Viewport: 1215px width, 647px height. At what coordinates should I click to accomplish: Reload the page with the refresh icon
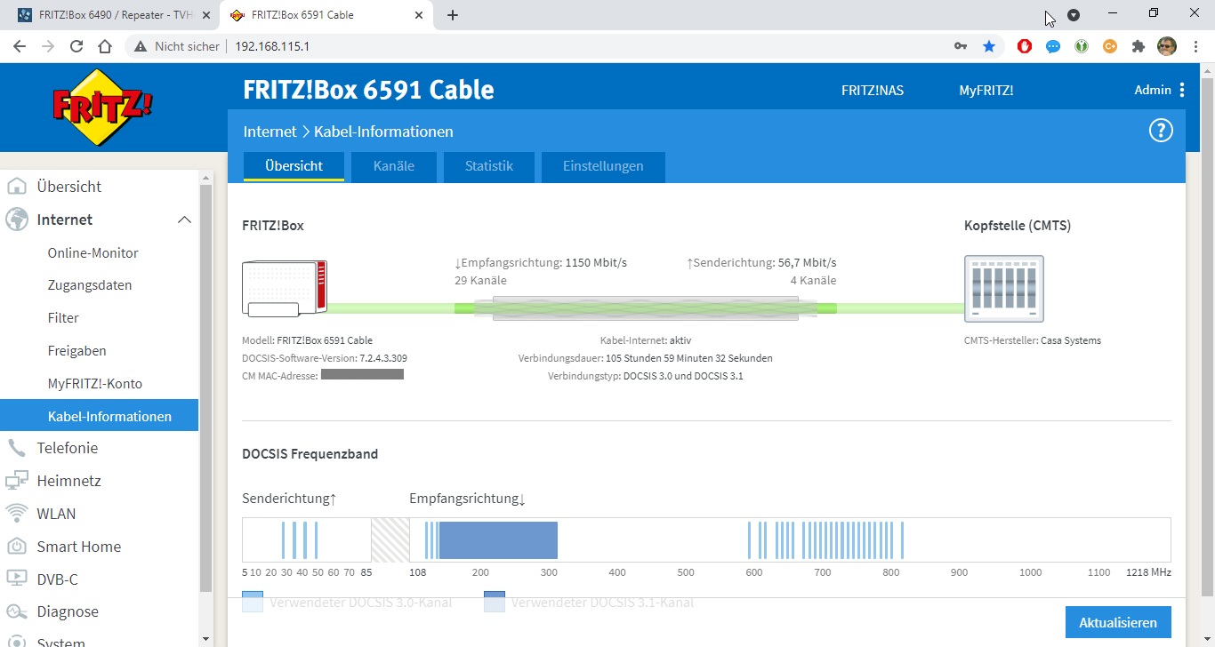(76, 46)
